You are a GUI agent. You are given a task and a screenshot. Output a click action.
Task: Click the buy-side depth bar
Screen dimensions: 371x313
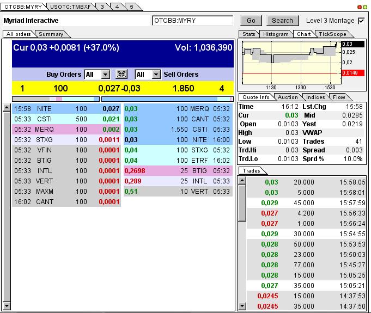56,99
